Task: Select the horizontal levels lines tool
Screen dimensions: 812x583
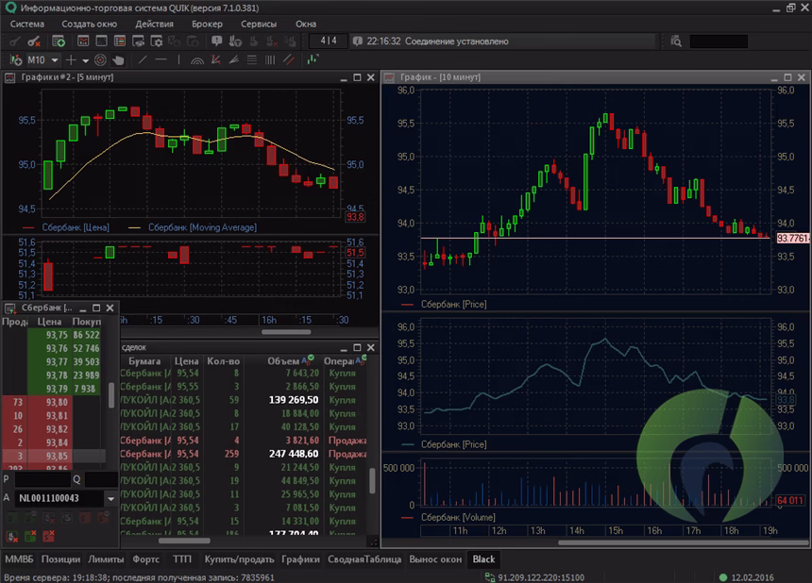Action: [252, 60]
